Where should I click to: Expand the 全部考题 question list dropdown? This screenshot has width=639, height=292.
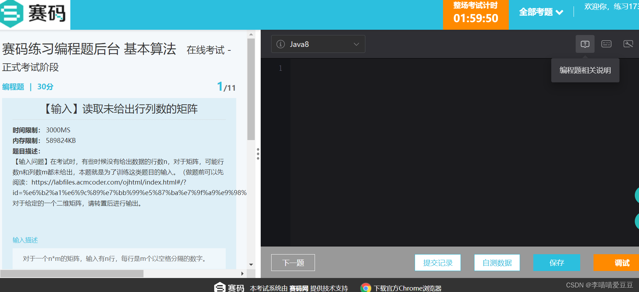click(x=541, y=12)
